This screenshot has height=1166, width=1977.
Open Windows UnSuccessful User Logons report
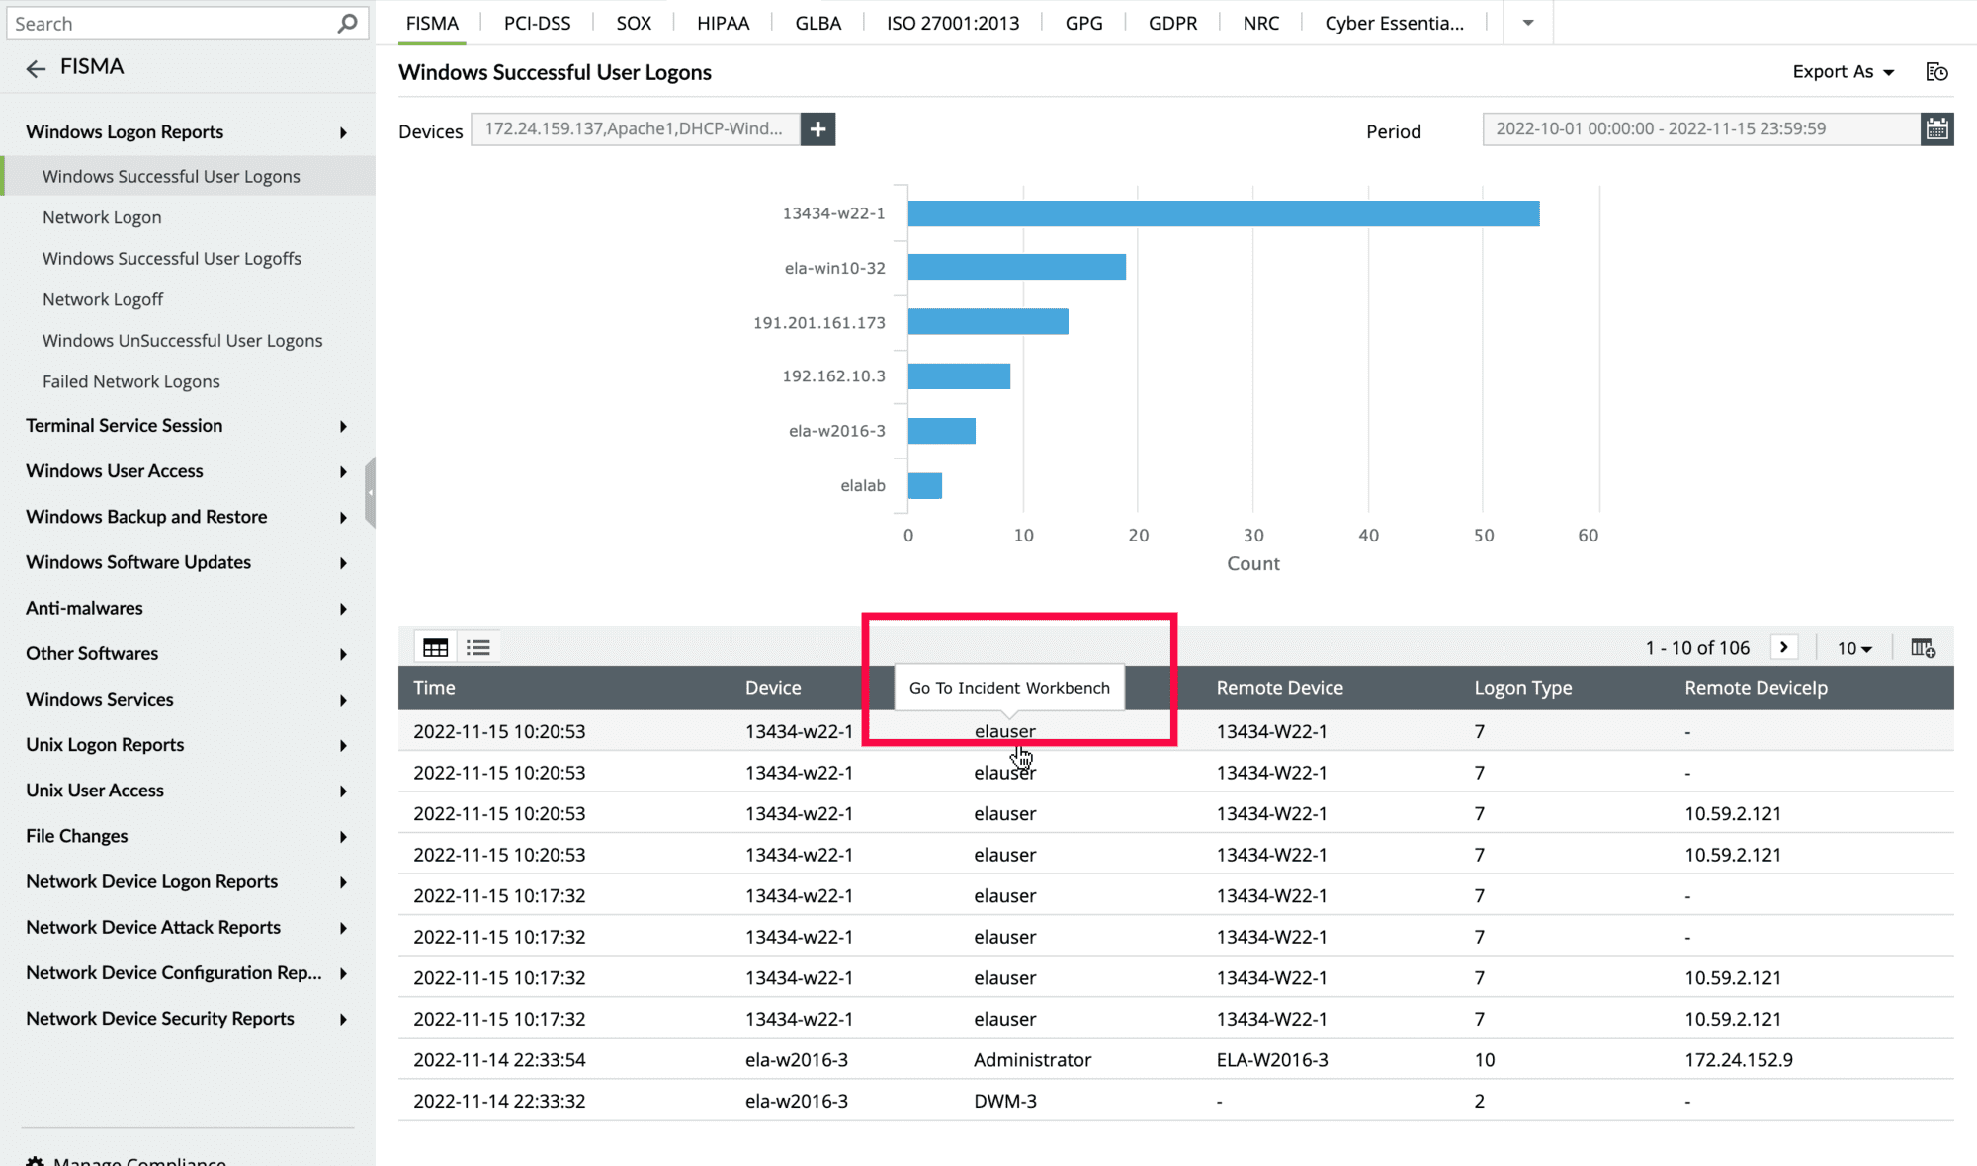[182, 341]
